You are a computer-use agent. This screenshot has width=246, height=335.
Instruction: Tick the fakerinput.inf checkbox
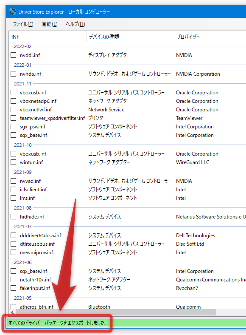point(14,288)
